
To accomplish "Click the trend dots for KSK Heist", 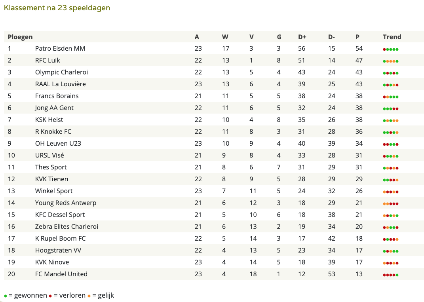I will tap(390, 121).
